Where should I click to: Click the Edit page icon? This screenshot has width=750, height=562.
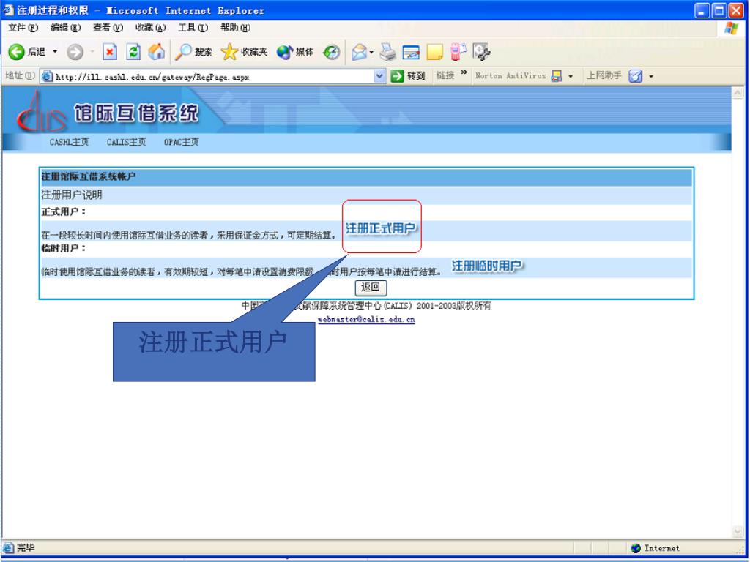411,52
